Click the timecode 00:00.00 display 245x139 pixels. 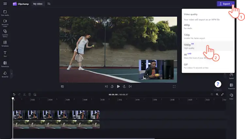click(x=113, y=95)
